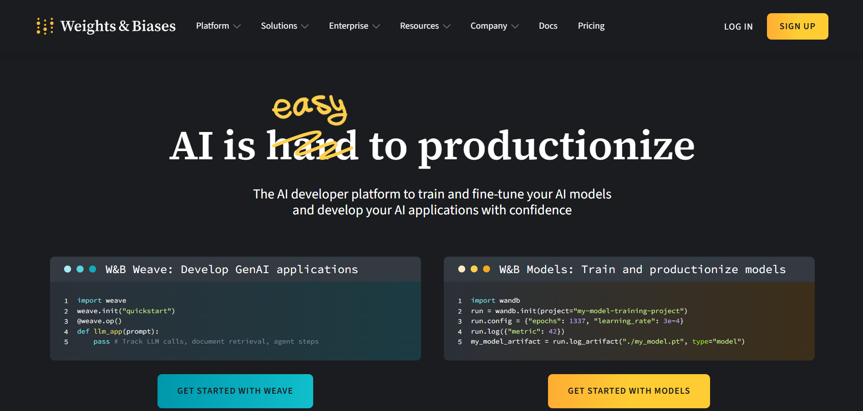Click the AI developer platform subtitle text
This screenshot has height=411, width=863.
[x=432, y=202]
